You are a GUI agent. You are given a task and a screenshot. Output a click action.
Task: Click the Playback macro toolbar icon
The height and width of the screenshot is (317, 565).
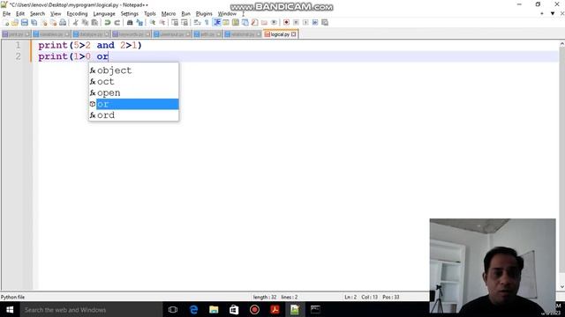[305, 23]
